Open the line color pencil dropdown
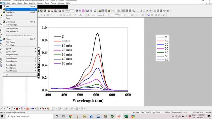Screen dimensions: 212x119 96,15
